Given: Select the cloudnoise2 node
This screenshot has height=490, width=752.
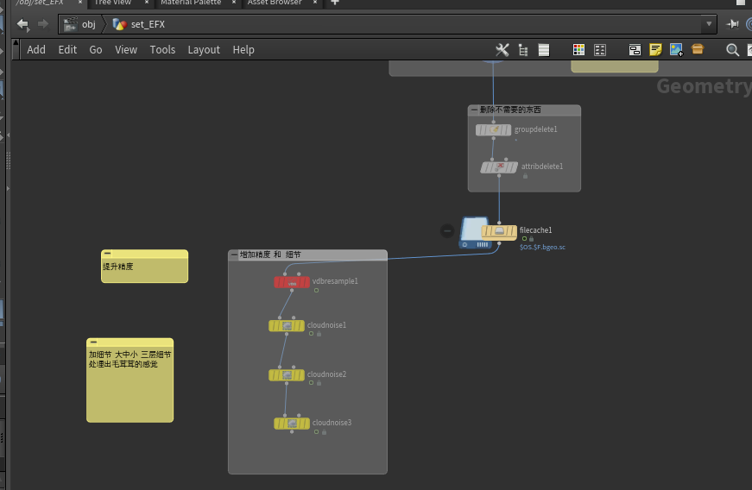Looking at the screenshot, I should [x=287, y=375].
